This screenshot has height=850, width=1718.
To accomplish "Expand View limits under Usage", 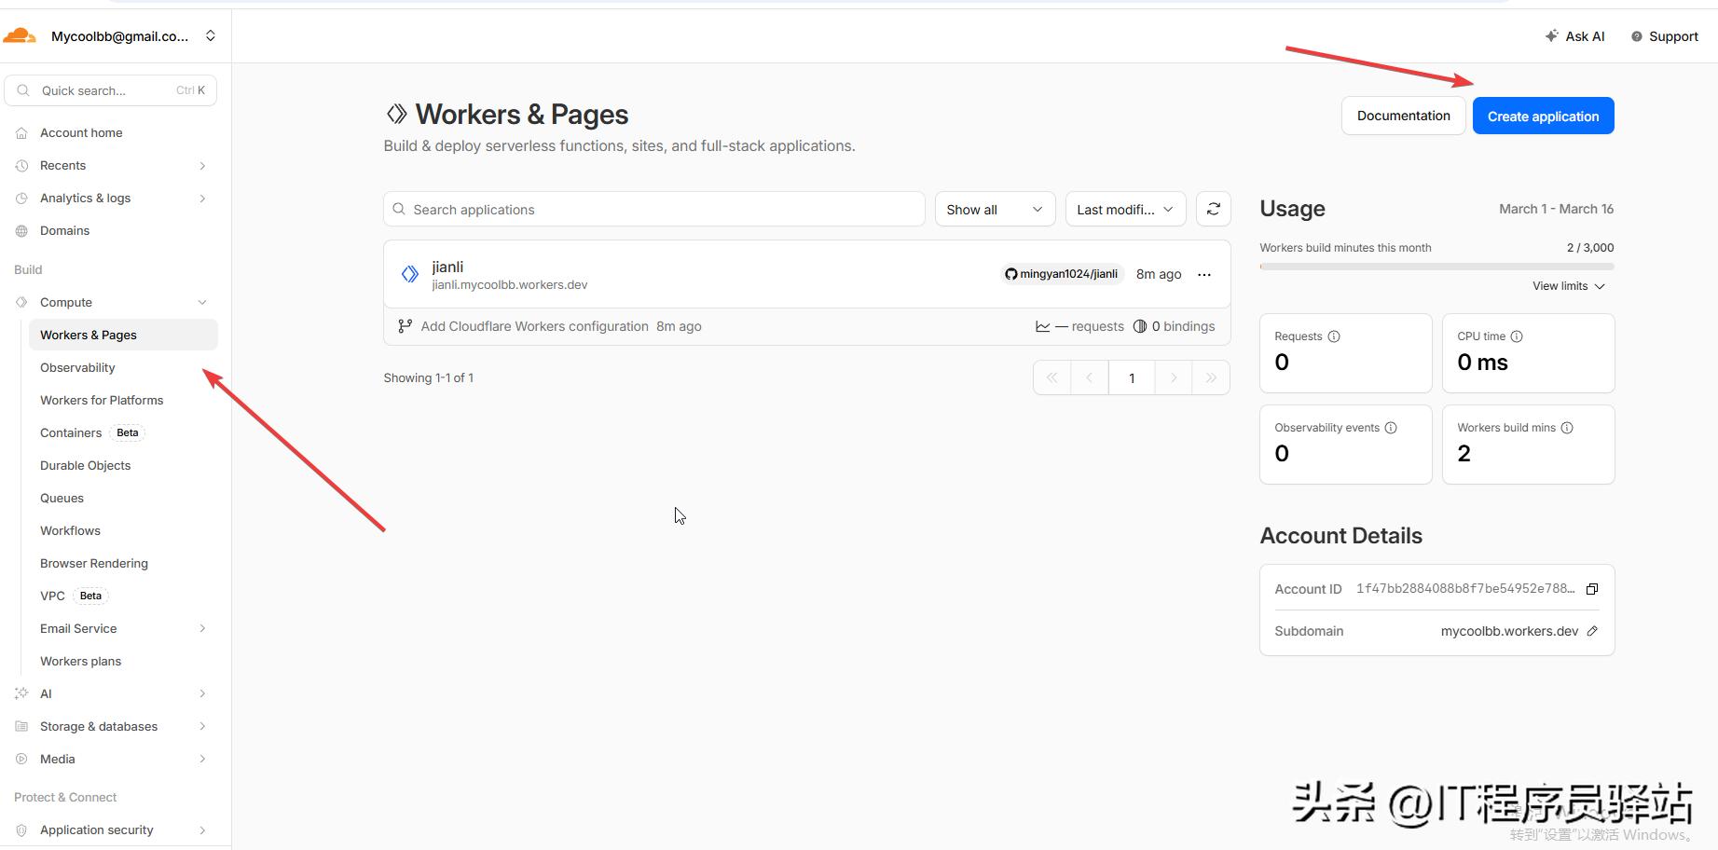I will click(x=1568, y=286).
